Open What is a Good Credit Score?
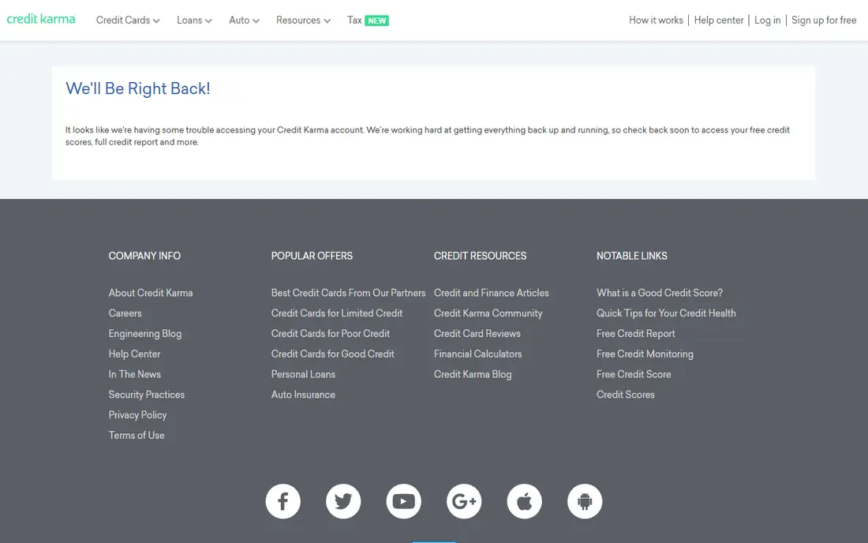Screen dimensions: 868x543 (660, 293)
